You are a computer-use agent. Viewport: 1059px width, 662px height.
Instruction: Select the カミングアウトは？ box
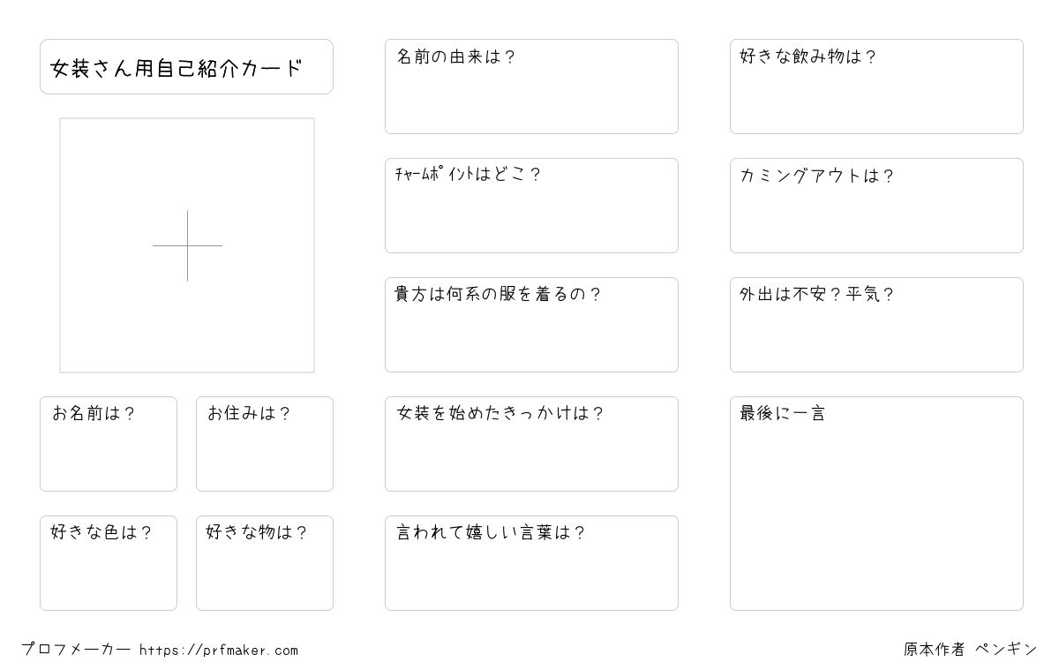(x=876, y=206)
